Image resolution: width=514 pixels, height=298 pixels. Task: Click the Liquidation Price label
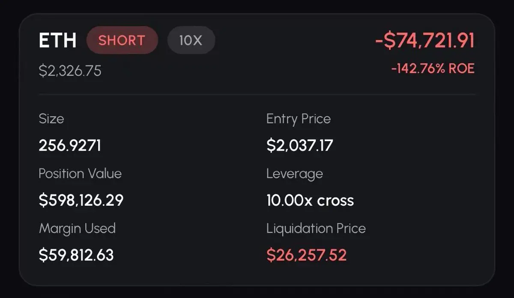coord(316,228)
